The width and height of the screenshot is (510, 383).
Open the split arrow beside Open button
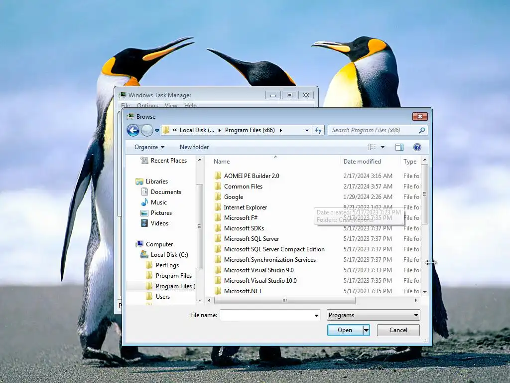(366, 330)
